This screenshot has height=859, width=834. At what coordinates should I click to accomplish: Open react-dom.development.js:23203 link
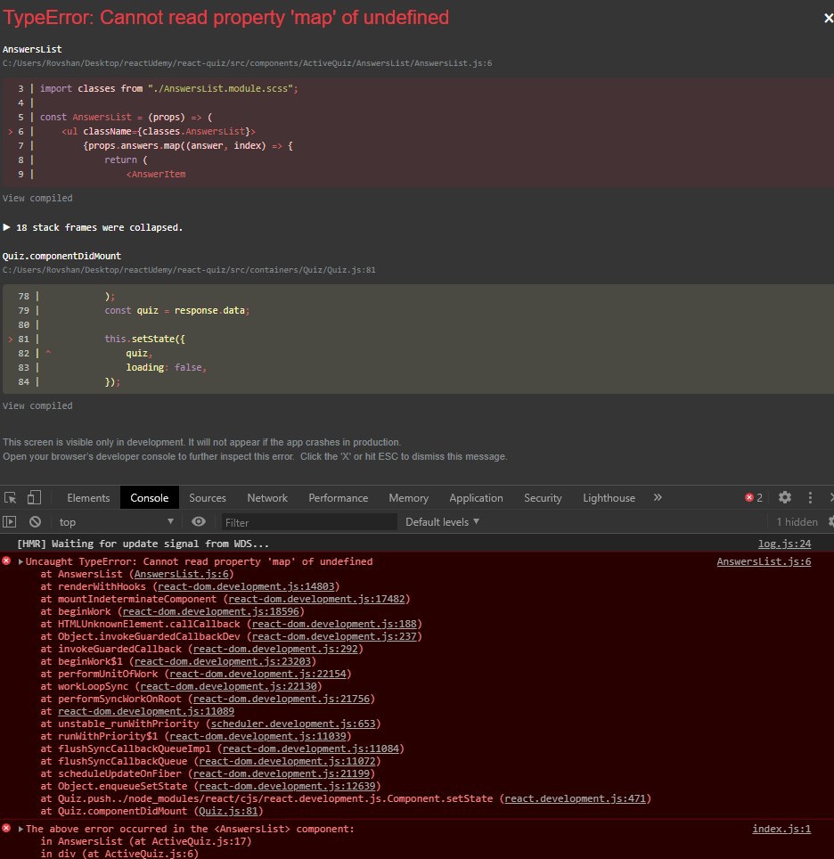pyautogui.click(x=223, y=661)
